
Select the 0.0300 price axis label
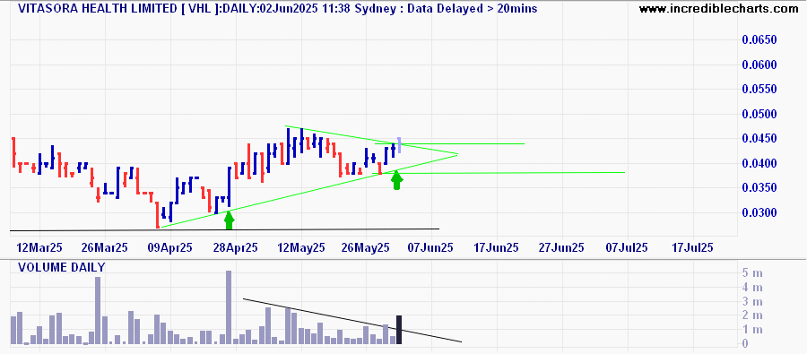[x=759, y=213]
